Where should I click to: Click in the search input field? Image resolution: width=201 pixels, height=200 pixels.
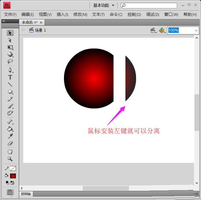149,6
